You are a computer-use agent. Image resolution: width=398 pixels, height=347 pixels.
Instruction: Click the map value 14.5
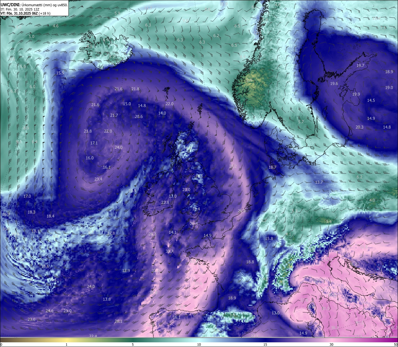coord(371,101)
